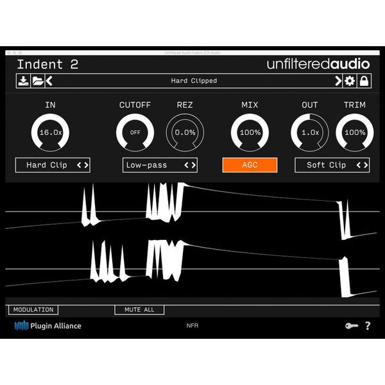
Task: Click the IN gain knob at 16.0x
Action: (x=50, y=132)
